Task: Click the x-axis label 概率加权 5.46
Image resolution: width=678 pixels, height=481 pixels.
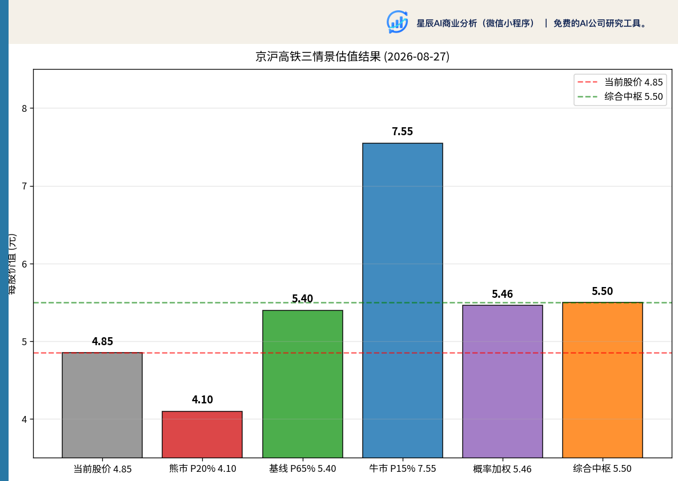Action: pos(503,469)
